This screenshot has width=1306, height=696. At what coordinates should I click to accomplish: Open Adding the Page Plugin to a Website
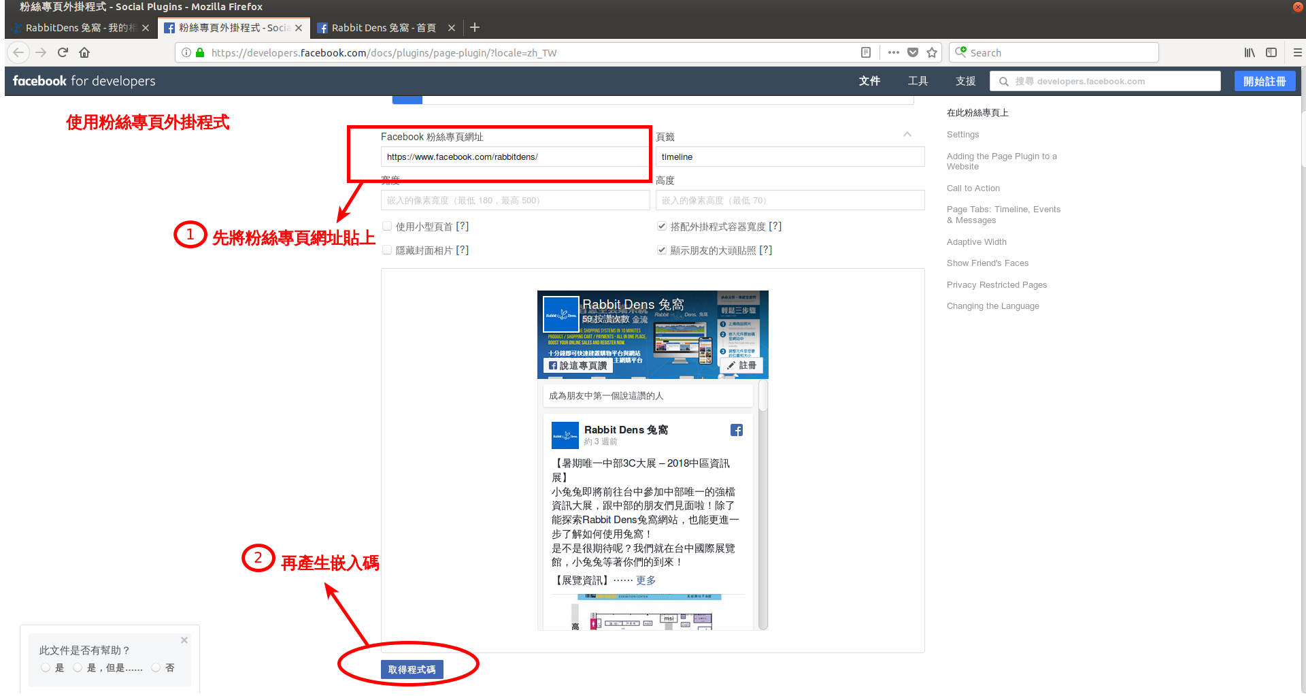pos(1001,161)
